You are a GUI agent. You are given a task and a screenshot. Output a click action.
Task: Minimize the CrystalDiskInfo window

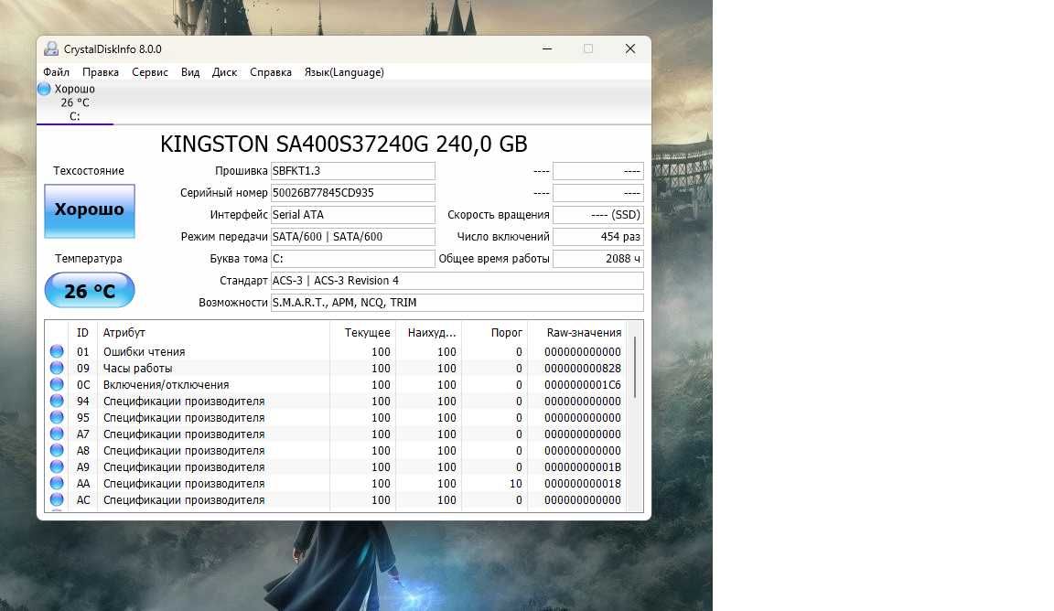(x=547, y=48)
